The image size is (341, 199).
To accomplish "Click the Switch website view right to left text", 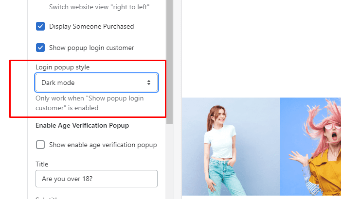I will [x=99, y=7].
